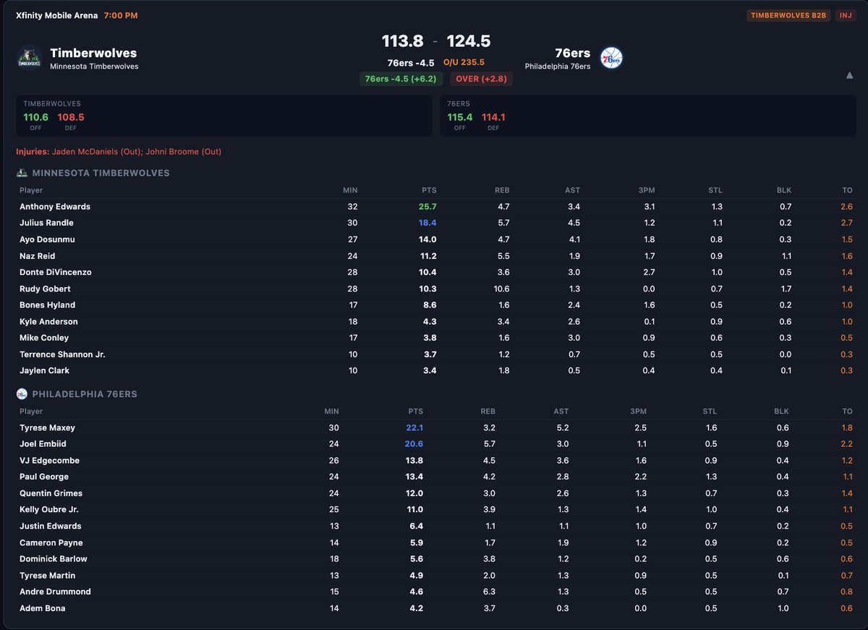The height and width of the screenshot is (630, 868).
Task: Click the 7:00 PM game time
Action: [121, 15]
